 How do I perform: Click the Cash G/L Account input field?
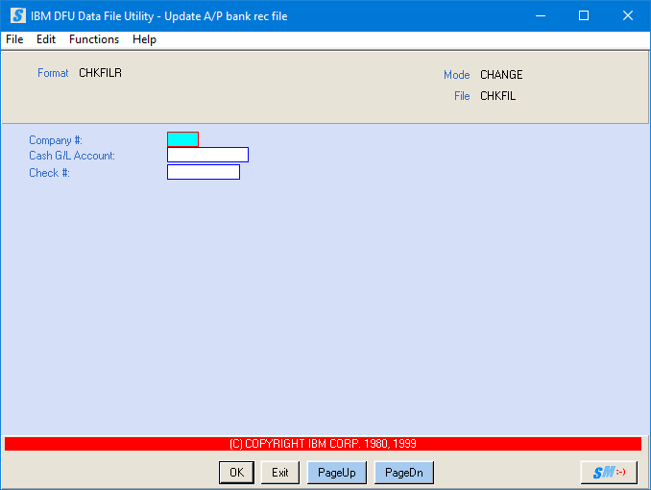[207, 155]
